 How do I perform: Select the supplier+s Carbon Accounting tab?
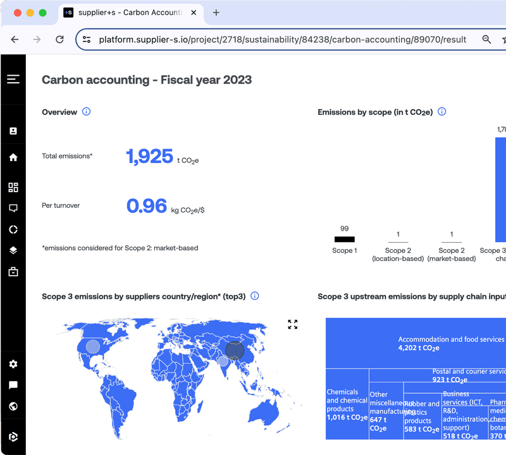coord(131,13)
